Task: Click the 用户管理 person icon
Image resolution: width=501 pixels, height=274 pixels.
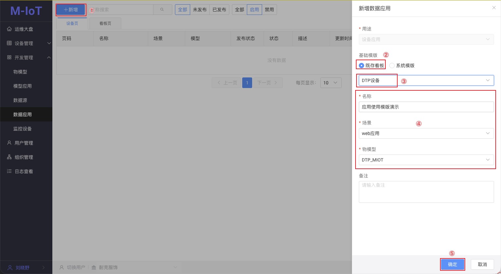Action: pos(9,143)
